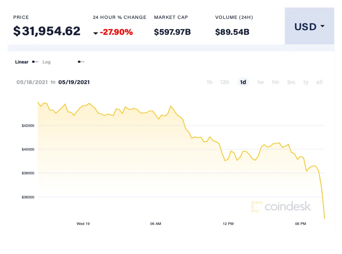Click the red downward triangle beside -27.90%

click(x=96, y=33)
